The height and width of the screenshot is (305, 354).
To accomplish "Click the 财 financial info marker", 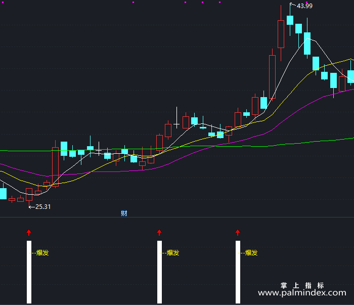I will [124, 213].
